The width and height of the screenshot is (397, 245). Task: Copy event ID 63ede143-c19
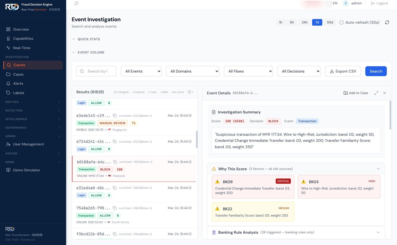coord(115,116)
